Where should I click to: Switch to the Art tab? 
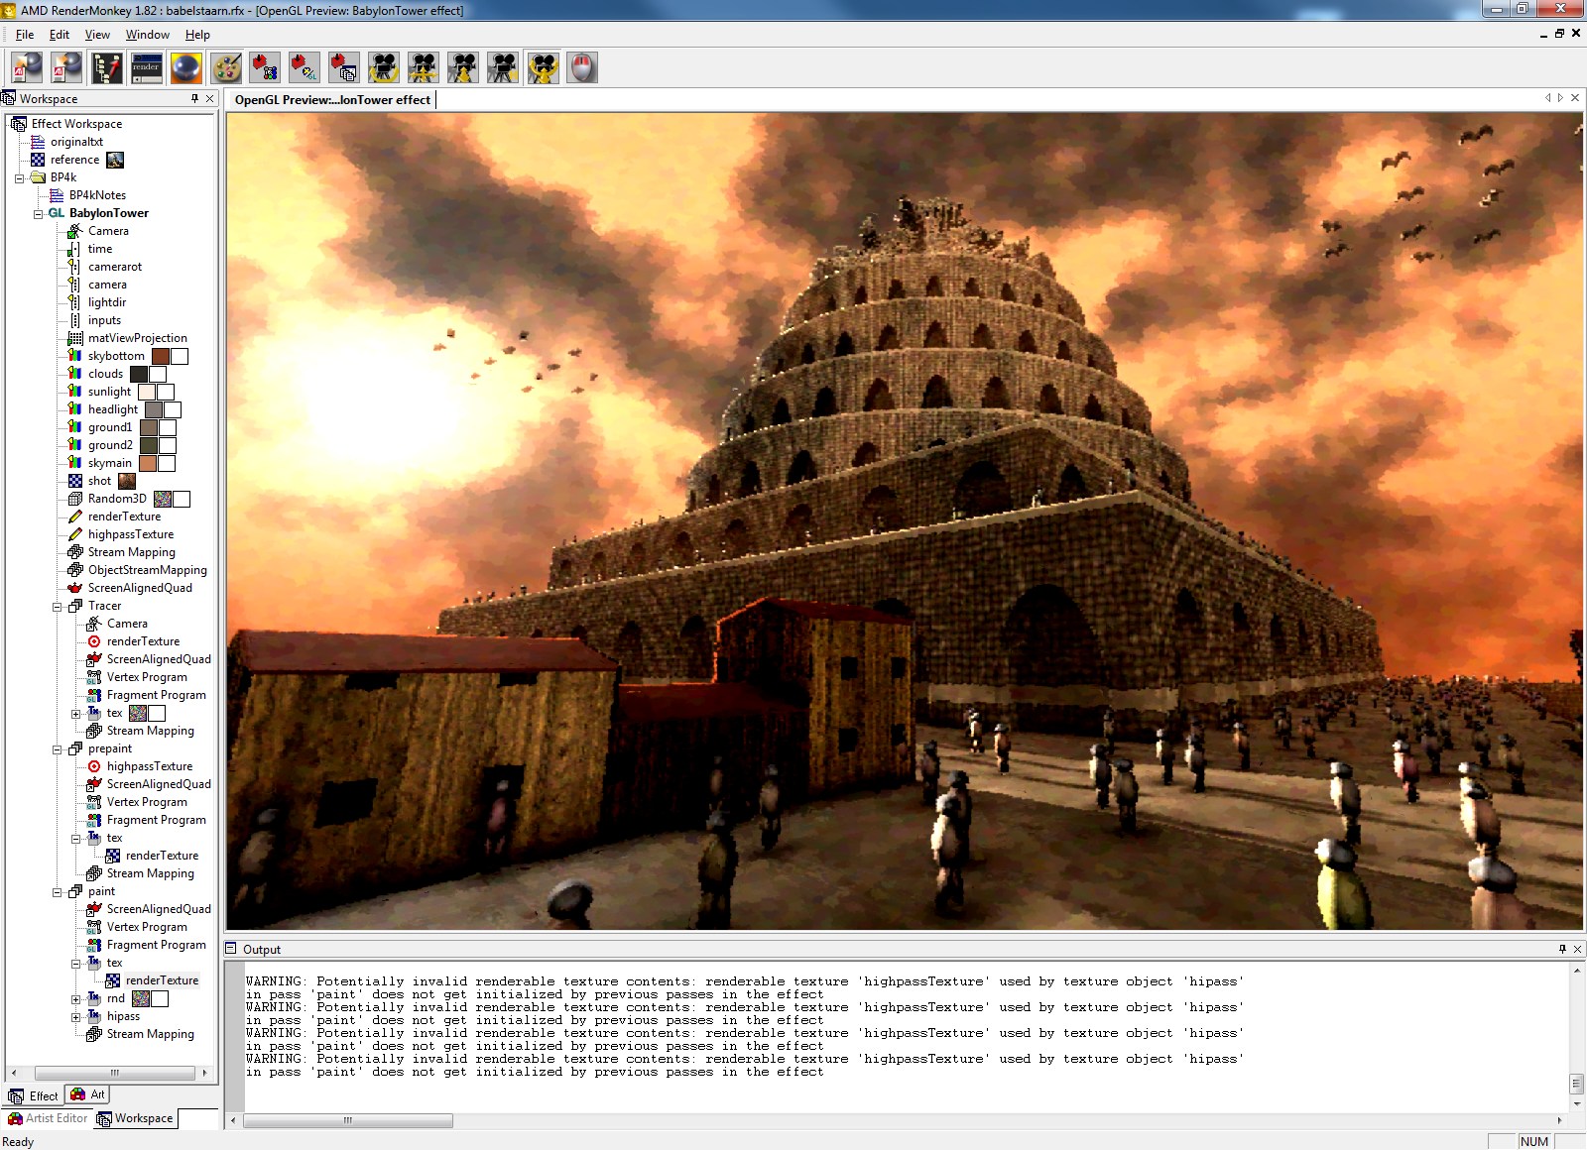pos(87,1094)
